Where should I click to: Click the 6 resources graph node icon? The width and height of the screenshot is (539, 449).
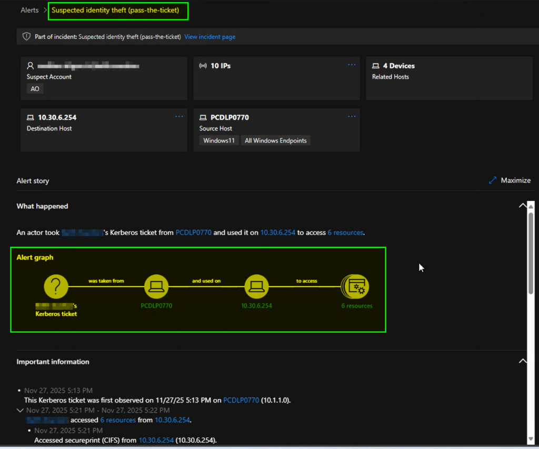click(x=356, y=287)
